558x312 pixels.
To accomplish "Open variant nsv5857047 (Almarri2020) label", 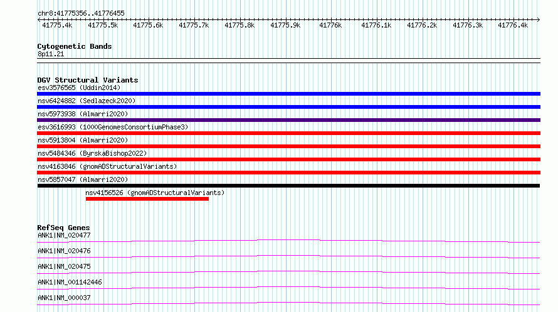I will point(83,179).
